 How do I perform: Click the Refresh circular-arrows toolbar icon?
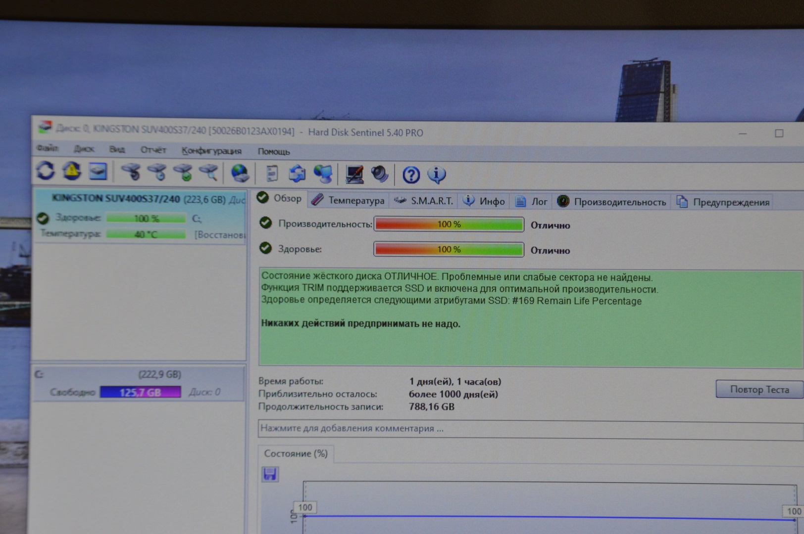pos(45,171)
